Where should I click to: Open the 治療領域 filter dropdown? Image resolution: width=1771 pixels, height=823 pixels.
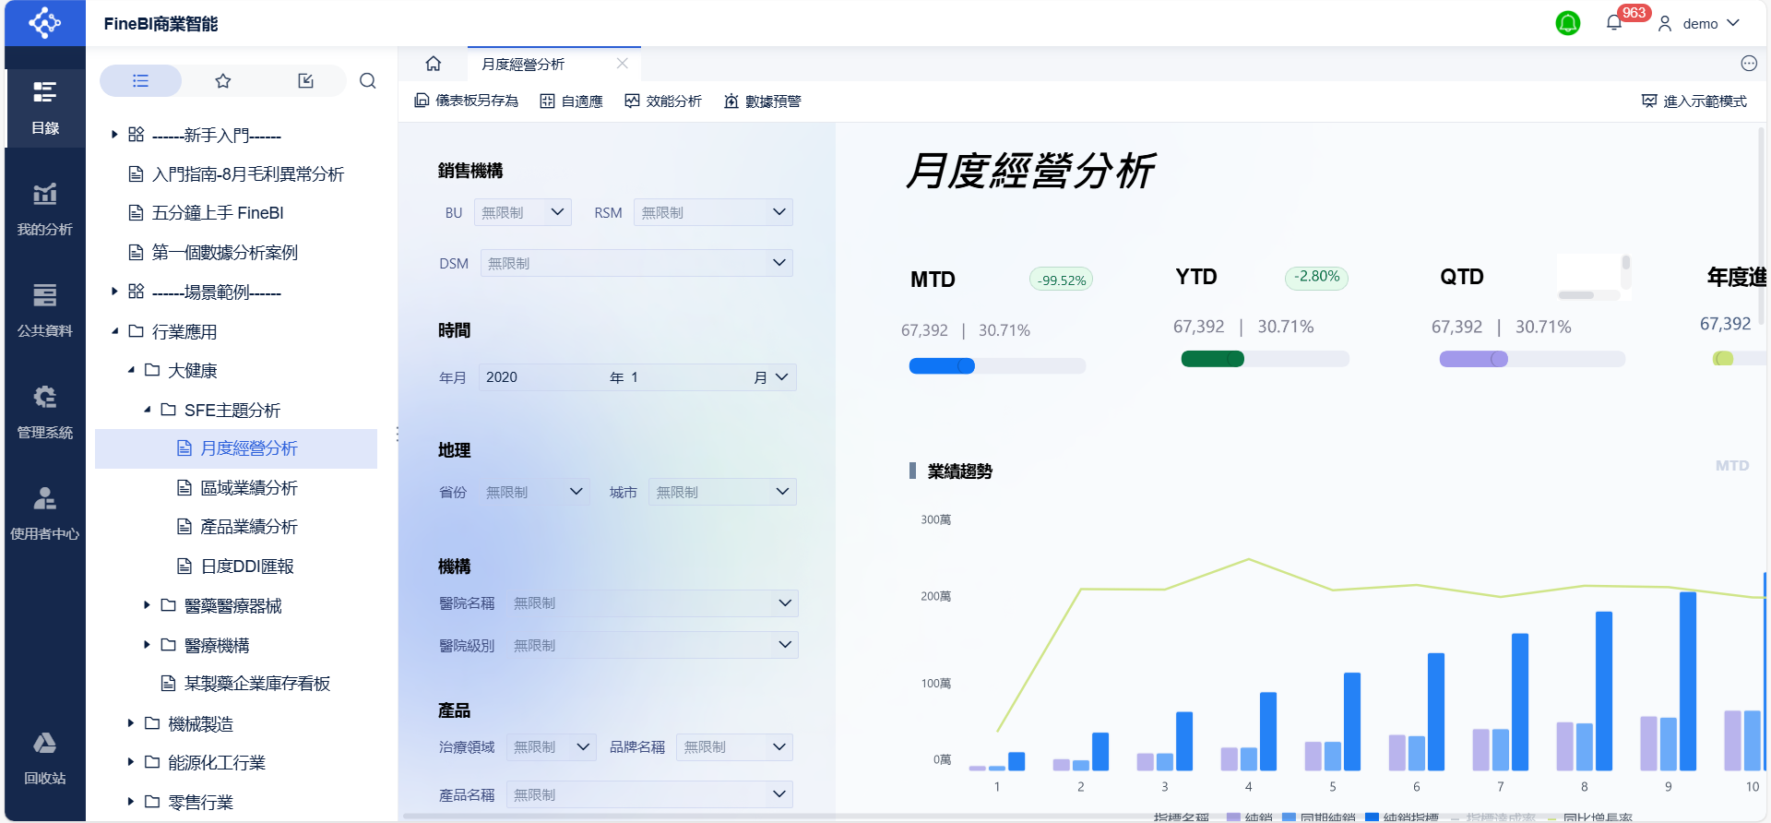pos(552,747)
